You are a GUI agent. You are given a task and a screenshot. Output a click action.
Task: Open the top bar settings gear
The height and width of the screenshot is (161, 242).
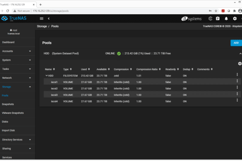click(235, 19)
